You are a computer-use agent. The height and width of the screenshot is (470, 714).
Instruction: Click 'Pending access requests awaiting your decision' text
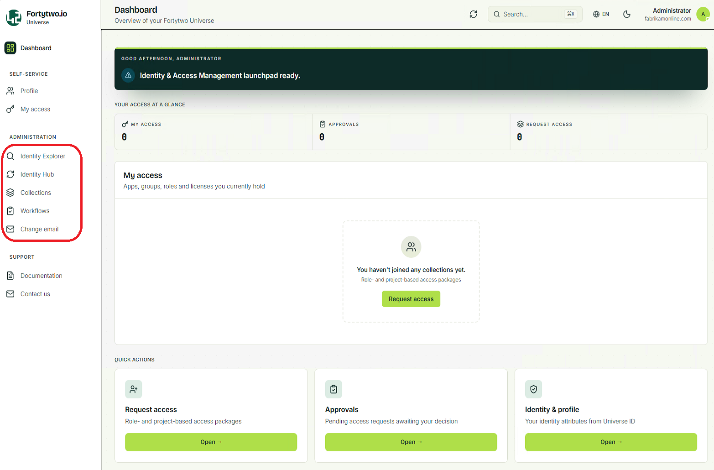coord(391,421)
